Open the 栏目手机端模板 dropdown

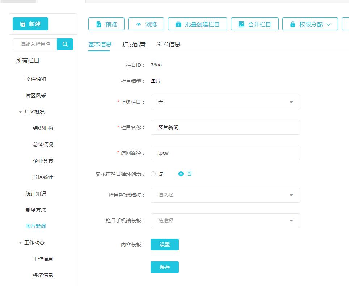225,221
